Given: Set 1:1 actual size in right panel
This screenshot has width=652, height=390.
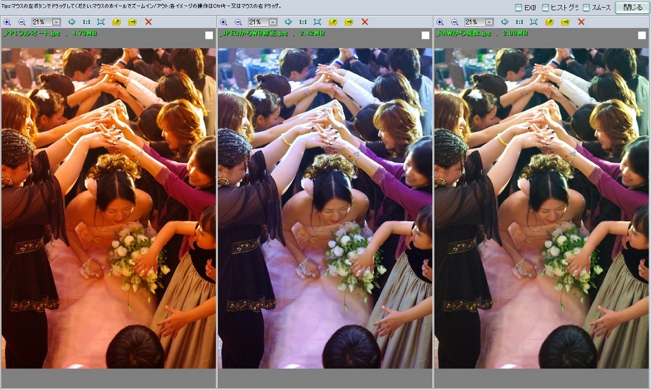Looking at the screenshot, I should pos(519,22).
